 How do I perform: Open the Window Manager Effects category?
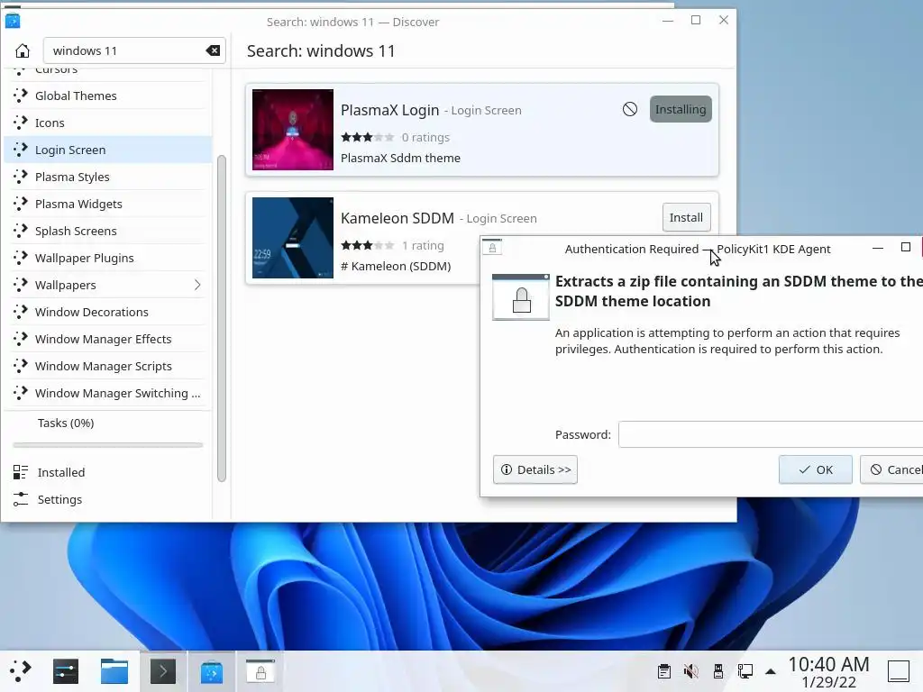tap(108, 339)
